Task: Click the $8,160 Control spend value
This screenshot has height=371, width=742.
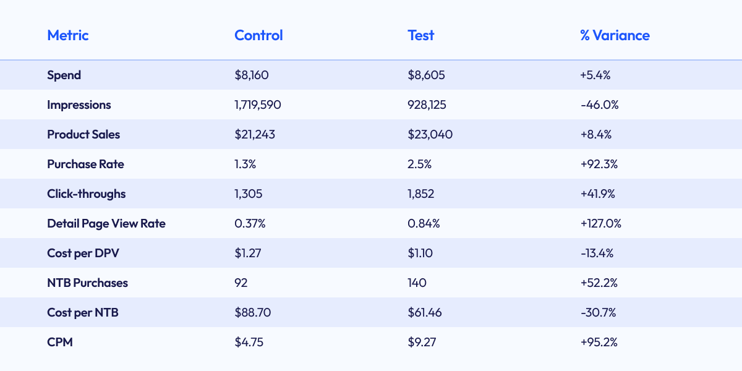Action: click(252, 75)
